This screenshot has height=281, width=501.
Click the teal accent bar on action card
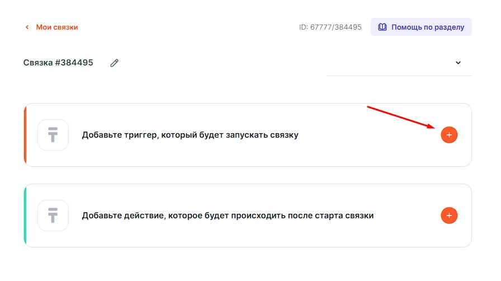tap(25, 216)
